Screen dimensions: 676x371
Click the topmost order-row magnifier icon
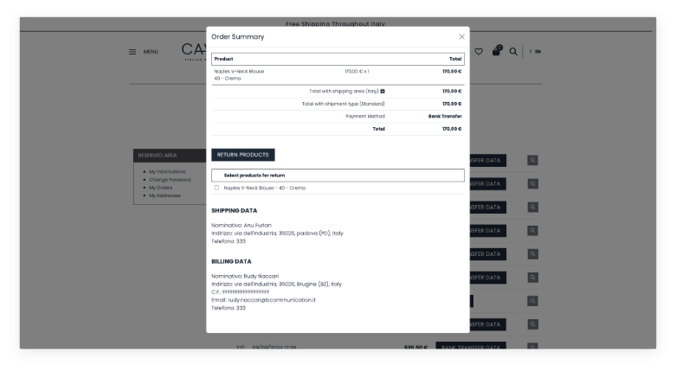point(532,160)
